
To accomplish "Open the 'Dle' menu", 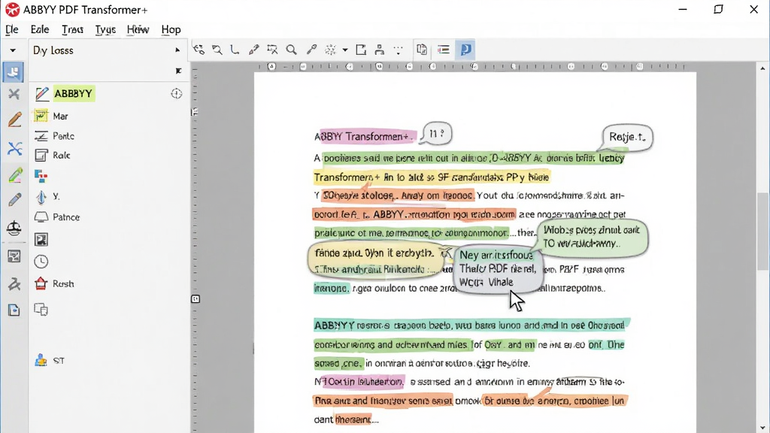I will [12, 29].
